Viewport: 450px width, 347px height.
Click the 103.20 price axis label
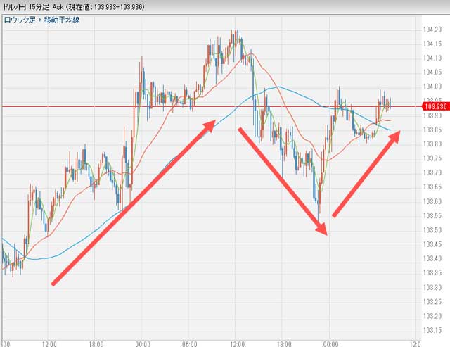click(x=432, y=316)
